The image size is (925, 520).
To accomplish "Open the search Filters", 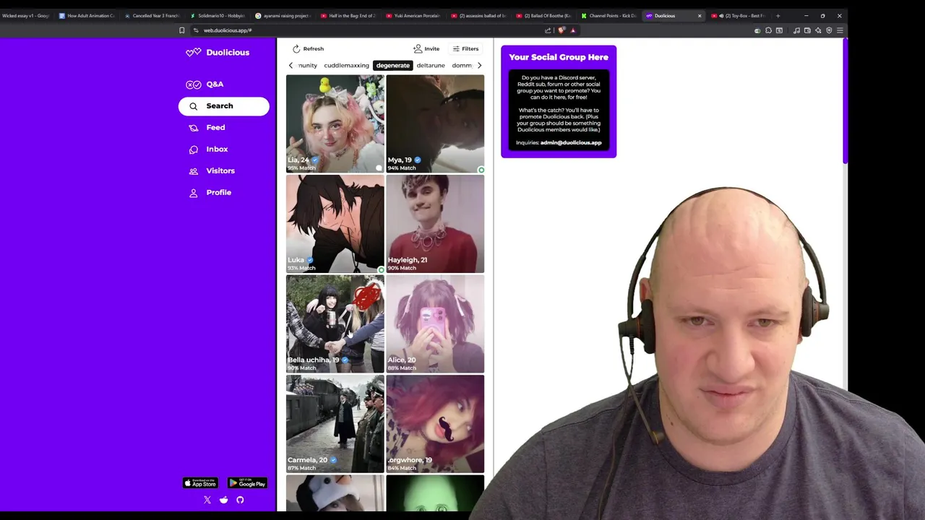I will click(465, 49).
